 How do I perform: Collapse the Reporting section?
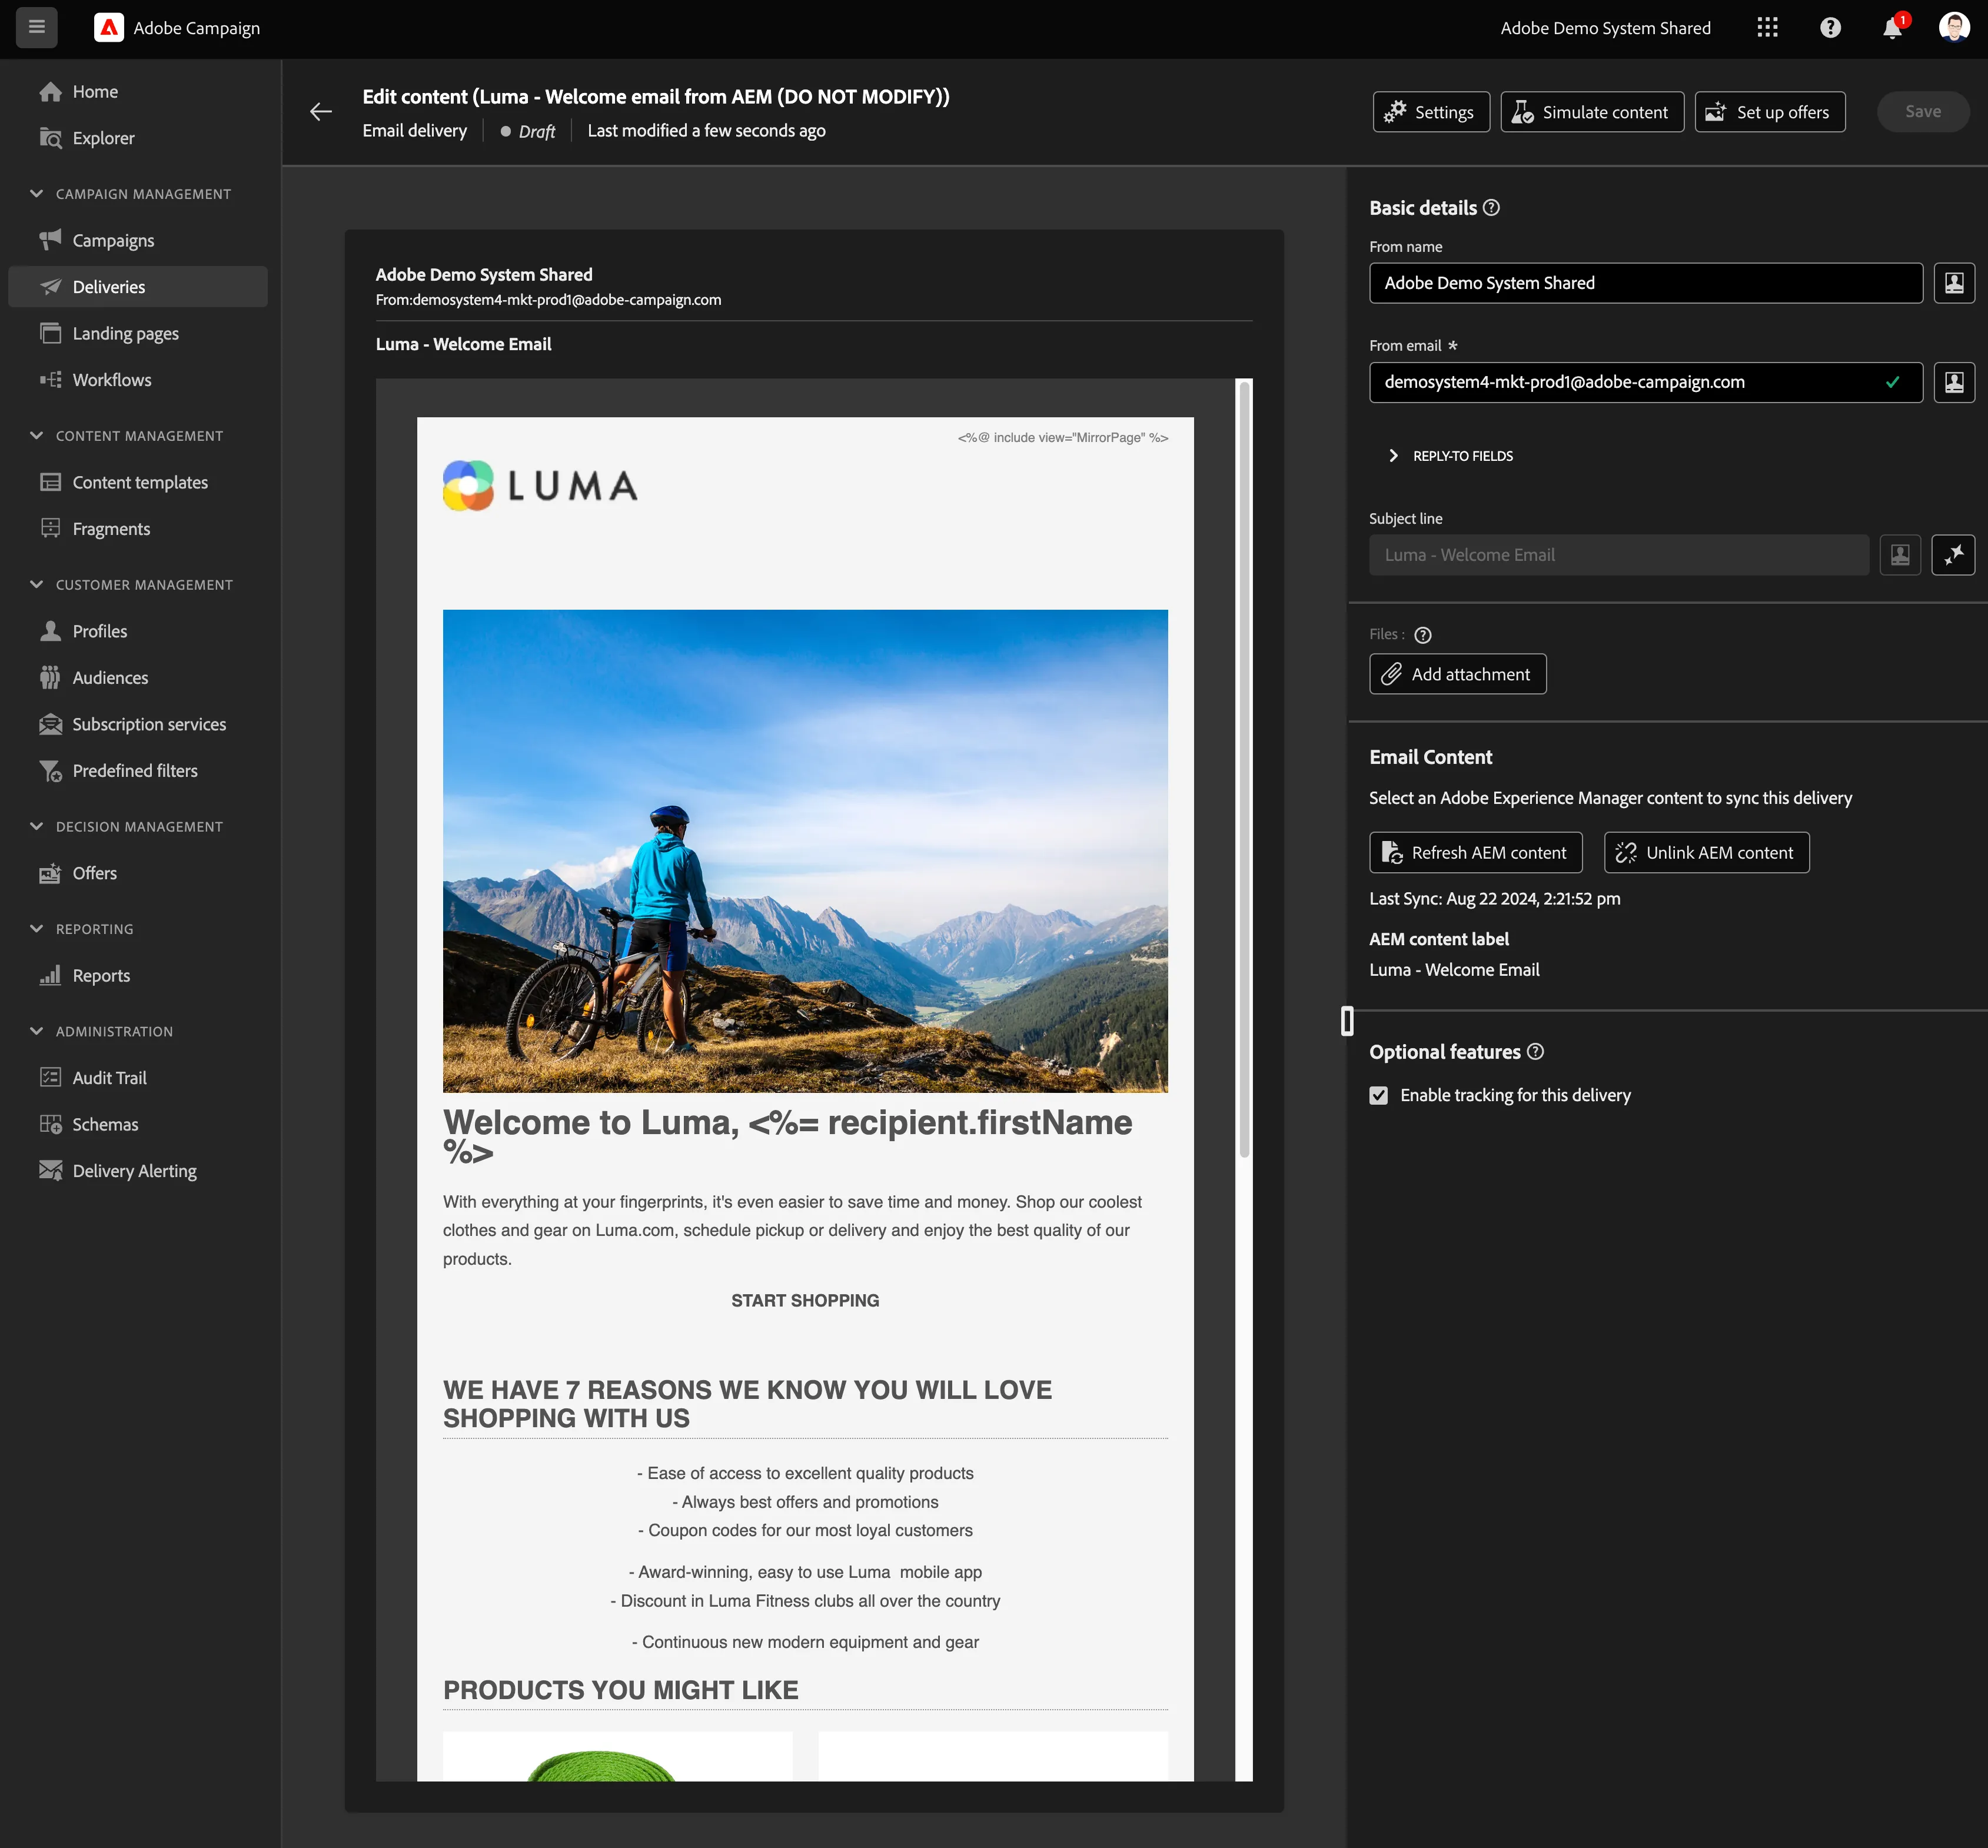pyautogui.click(x=37, y=929)
